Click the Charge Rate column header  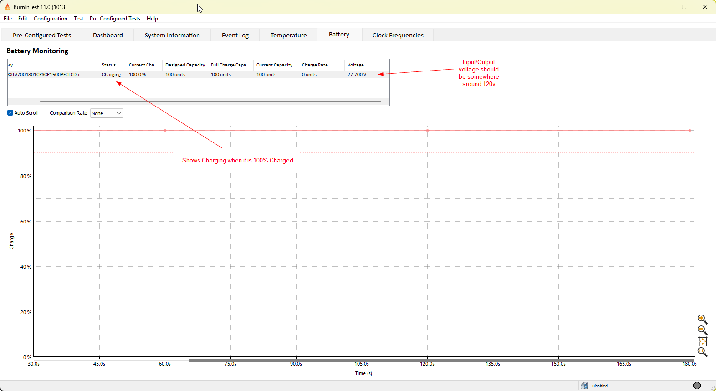point(322,65)
